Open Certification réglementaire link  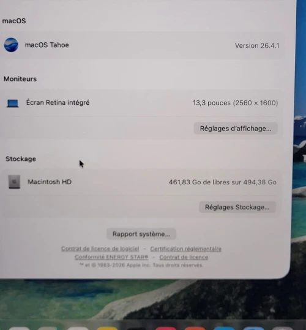click(x=185, y=249)
